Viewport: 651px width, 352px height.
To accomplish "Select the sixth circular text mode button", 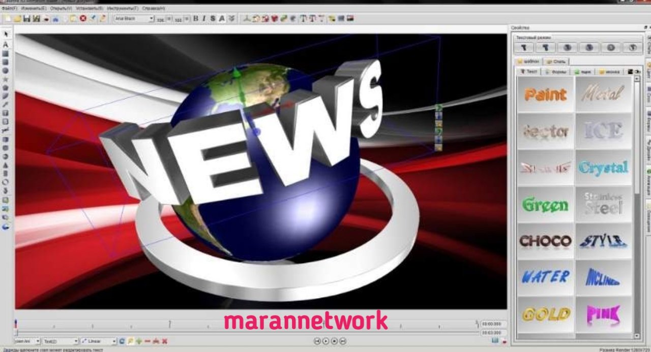I will (633, 47).
